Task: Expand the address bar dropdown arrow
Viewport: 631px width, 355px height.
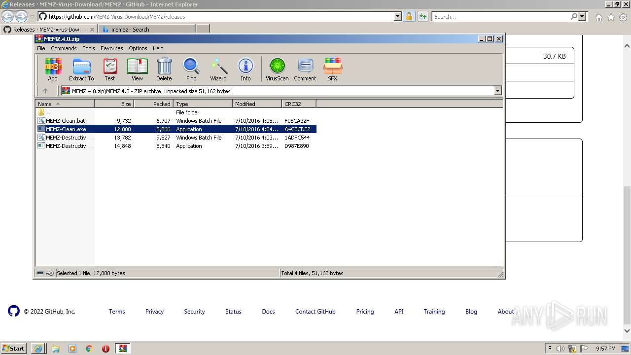Action: tap(397, 16)
